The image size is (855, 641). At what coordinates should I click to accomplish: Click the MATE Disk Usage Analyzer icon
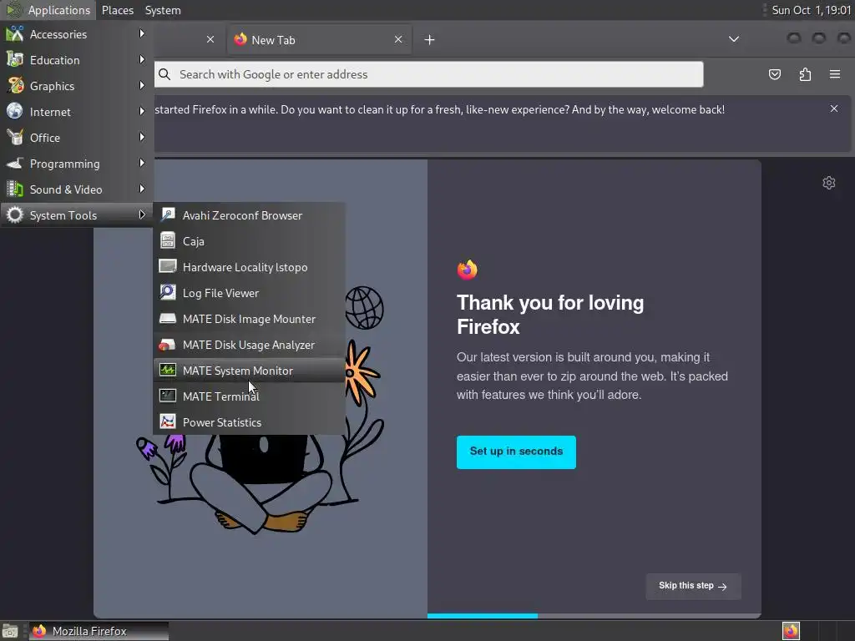pyautogui.click(x=167, y=345)
